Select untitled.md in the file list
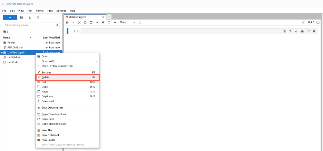The image size is (323, 151). pyautogui.click(x=18, y=57)
